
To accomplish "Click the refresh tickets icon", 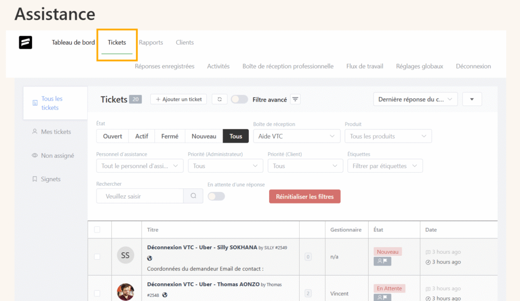I will tap(219, 99).
